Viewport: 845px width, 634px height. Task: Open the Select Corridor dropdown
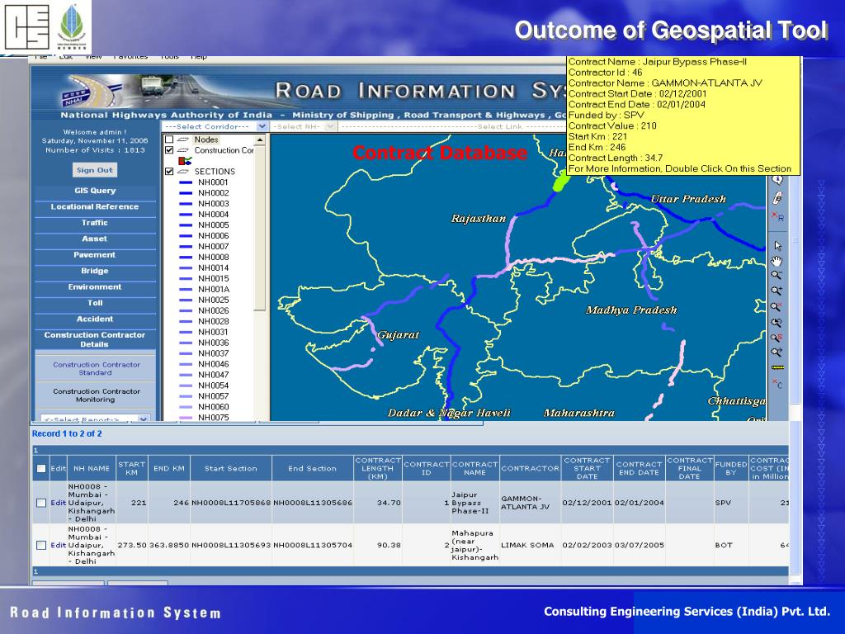[x=215, y=126]
